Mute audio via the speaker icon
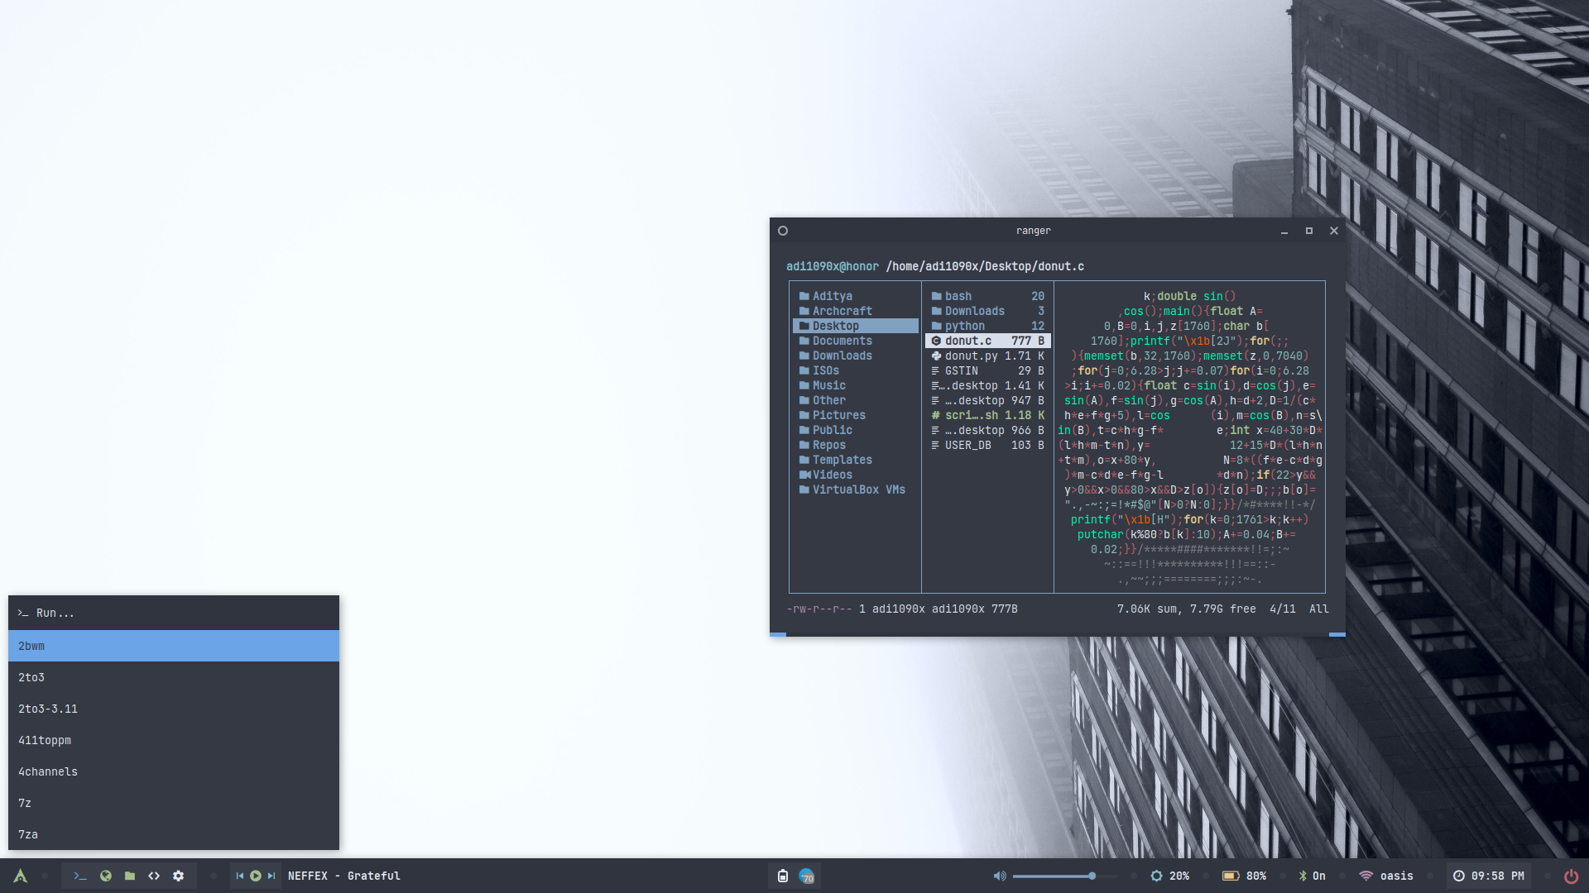Screen dimensions: 1589x893 [x=1000, y=876]
